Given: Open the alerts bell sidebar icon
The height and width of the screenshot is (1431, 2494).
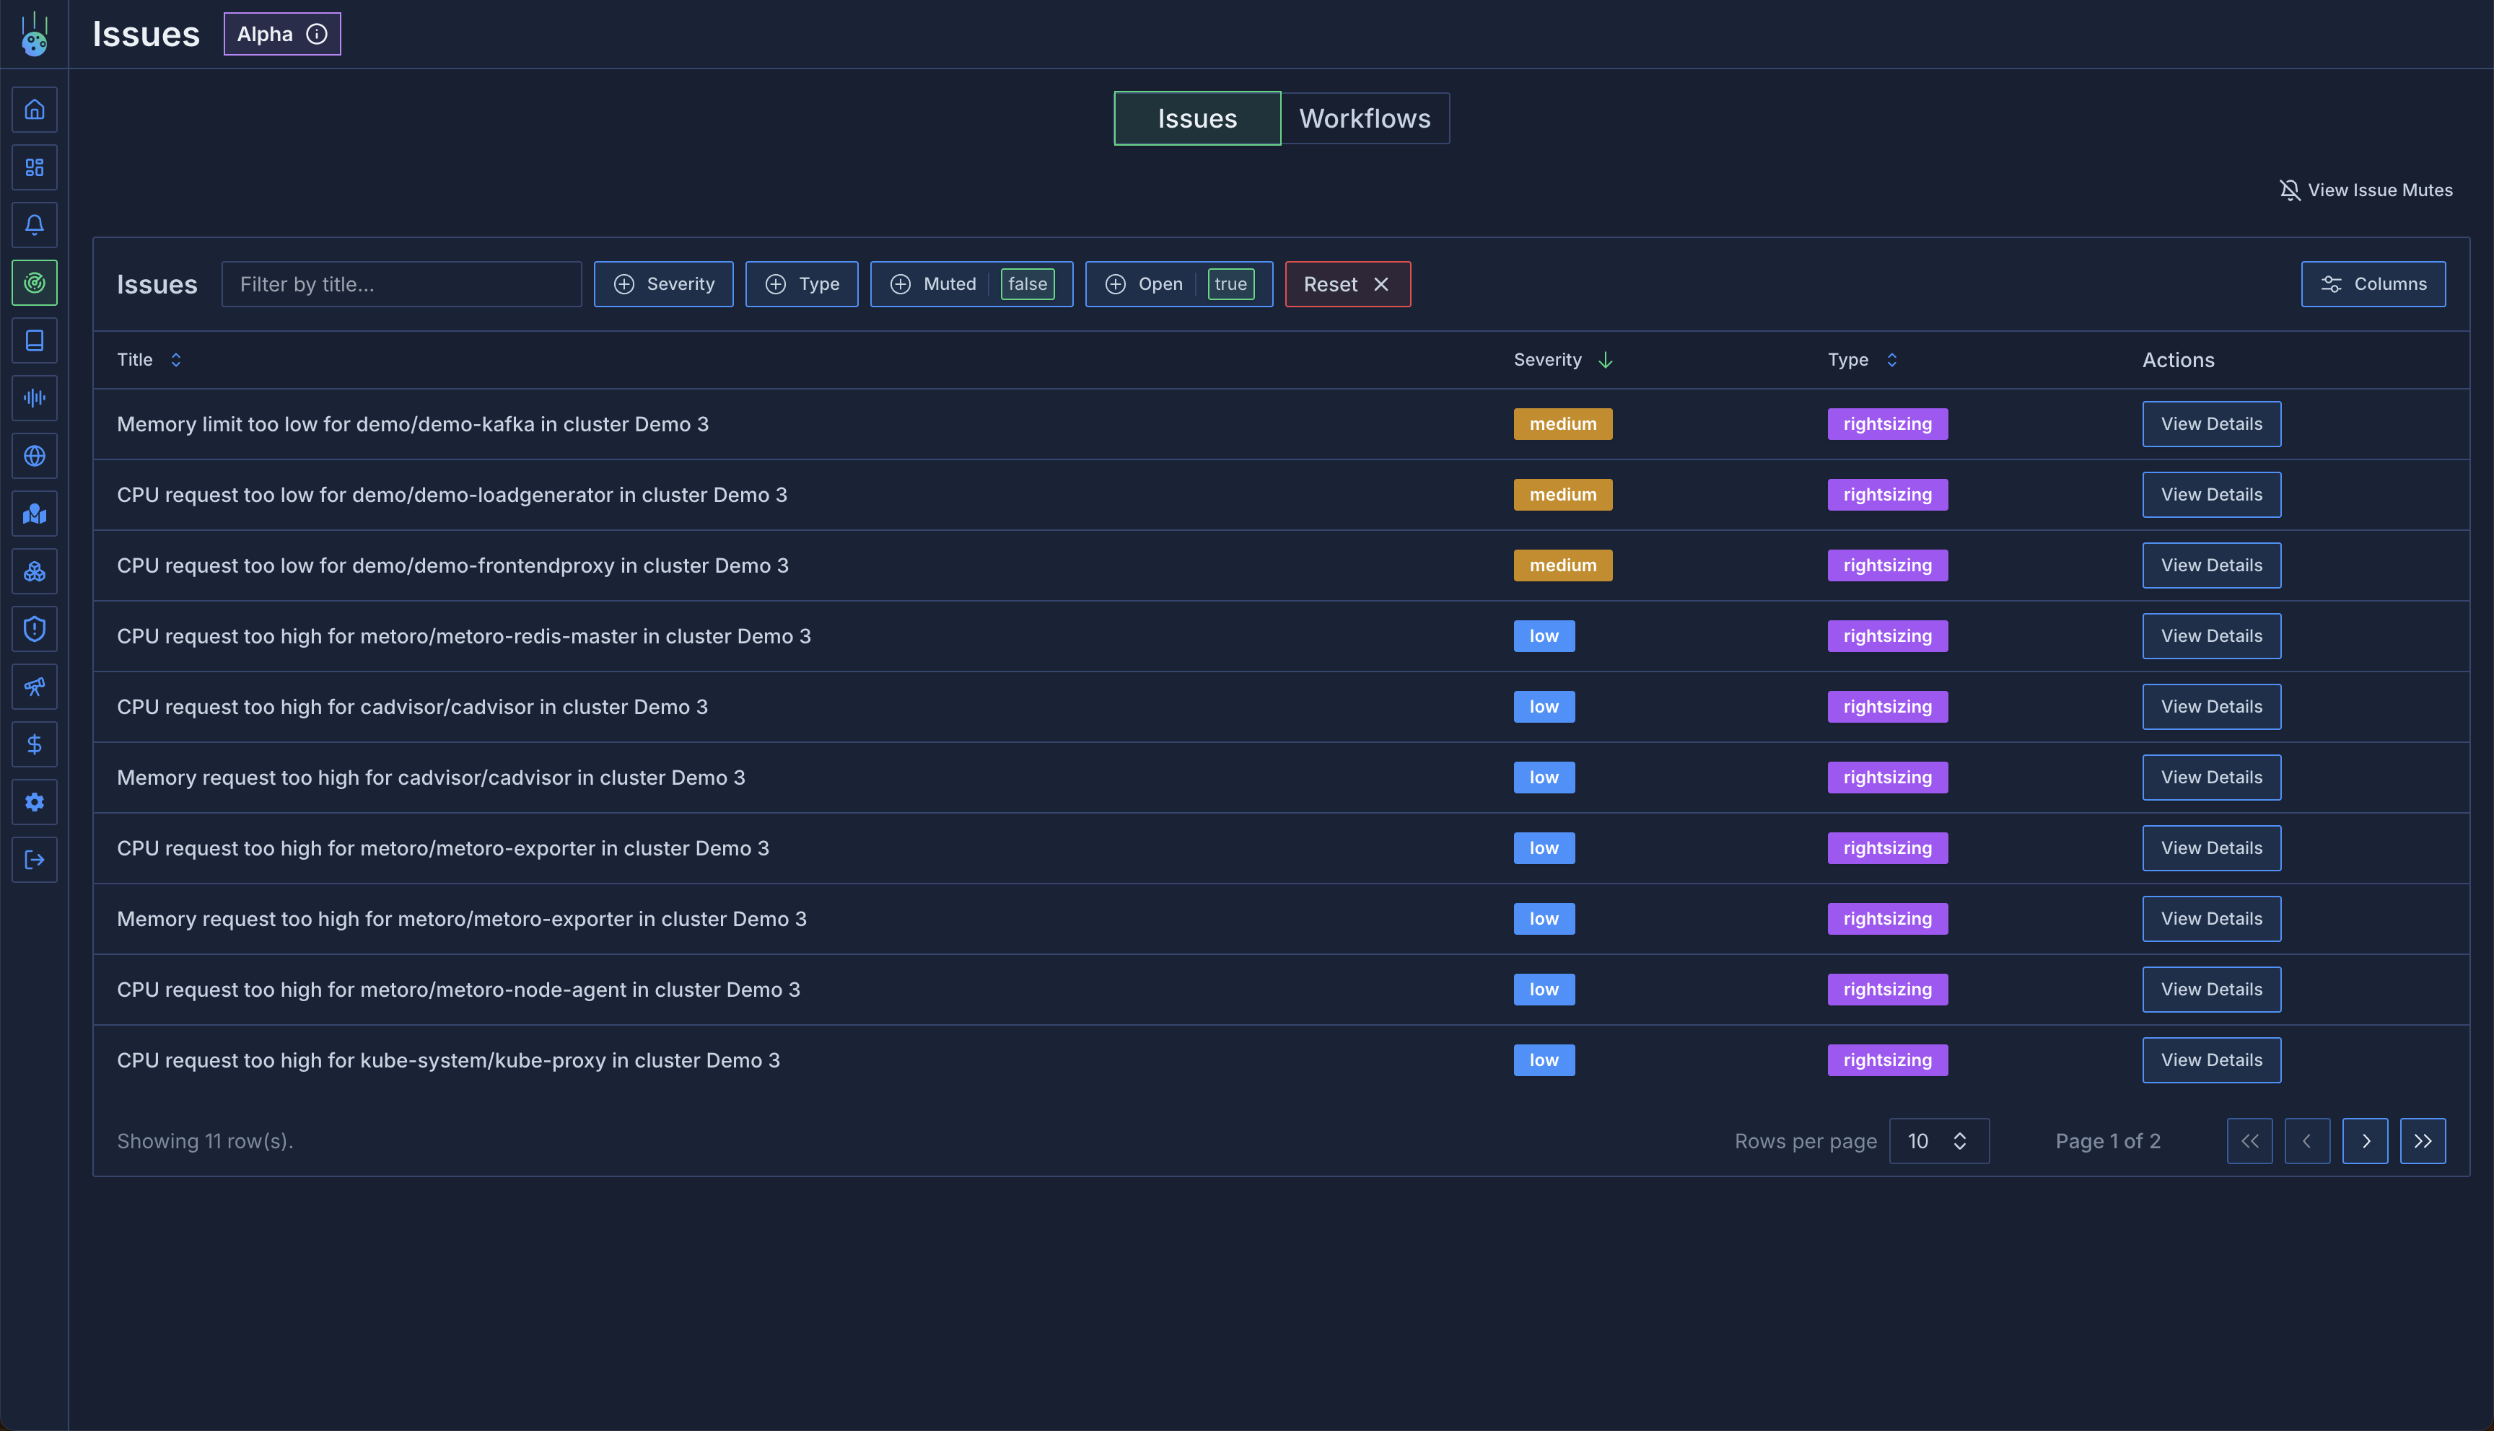Looking at the screenshot, I should click(35, 225).
